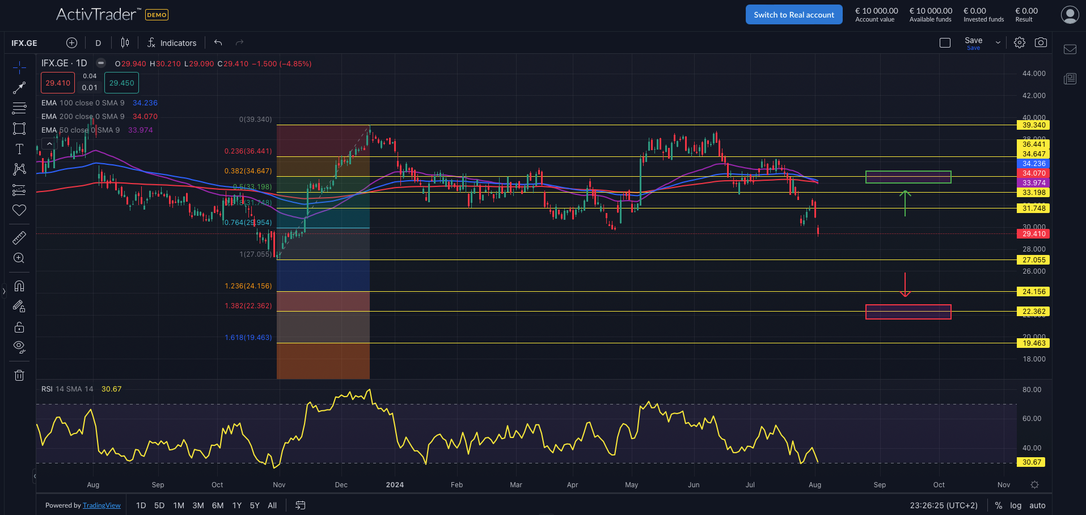
Task: Select the crosshair cursor tool
Action: point(19,68)
